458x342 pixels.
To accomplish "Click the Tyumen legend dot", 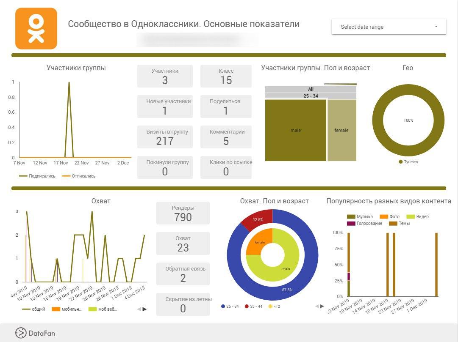I will click(401, 162).
